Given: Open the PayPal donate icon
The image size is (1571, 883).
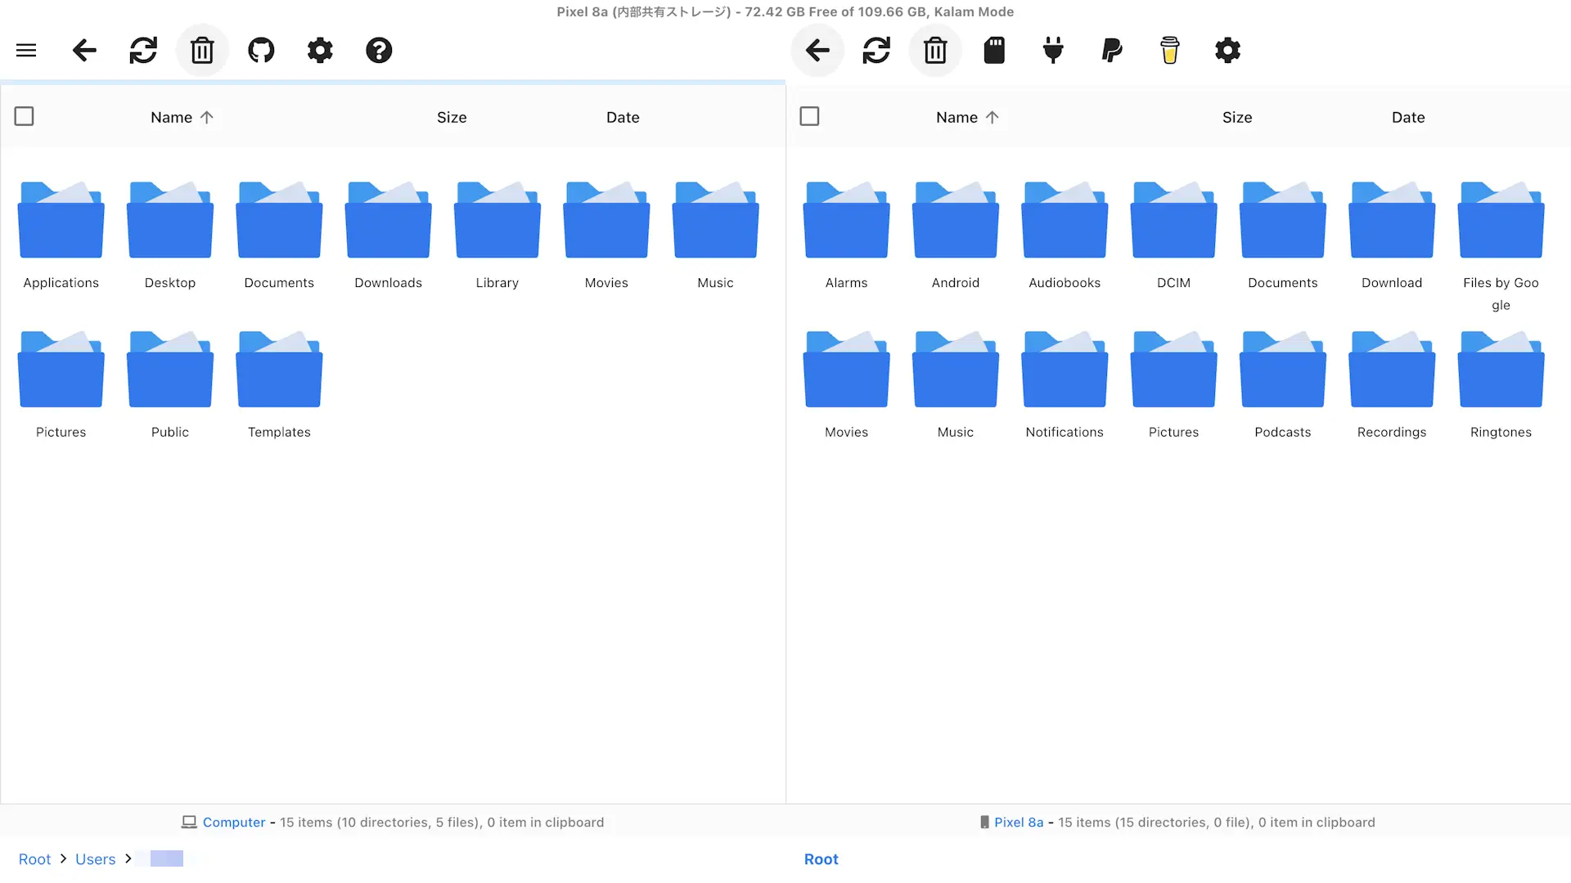Looking at the screenshot, I should coord(1112,51).
